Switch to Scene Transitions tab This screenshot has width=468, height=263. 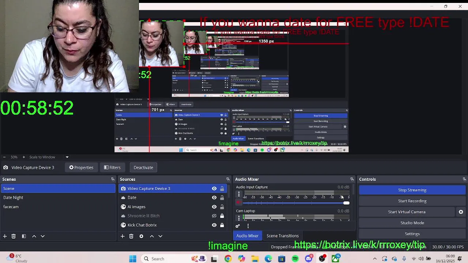pos(283,236)
